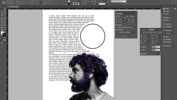Select the Selection tool arrow
This screenshot has width=177, height=100.
pos(2,9)
